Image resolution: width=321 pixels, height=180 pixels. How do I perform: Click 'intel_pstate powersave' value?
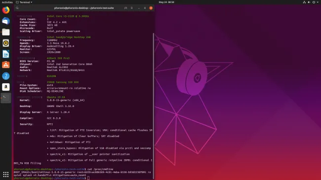pyautogui.click(x=64, y=31)
